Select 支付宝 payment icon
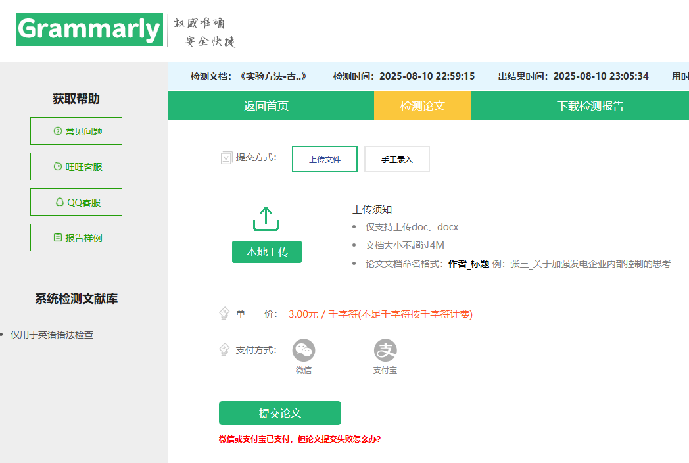 pos(385,351)
